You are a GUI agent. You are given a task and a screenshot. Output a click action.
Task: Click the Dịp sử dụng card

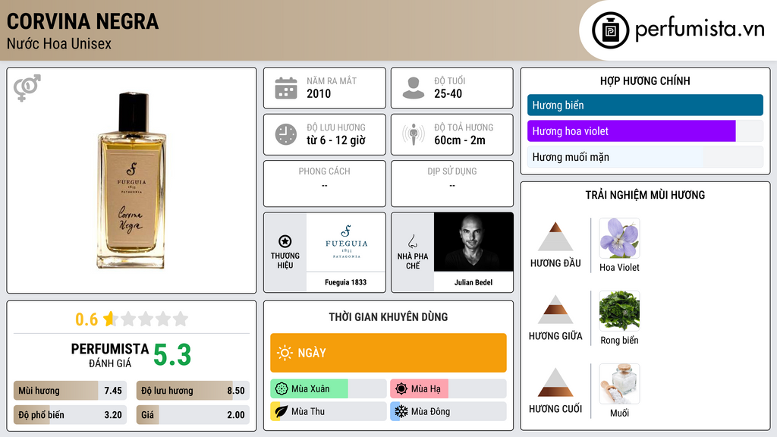pyautogui.click(x=452, y=184)
